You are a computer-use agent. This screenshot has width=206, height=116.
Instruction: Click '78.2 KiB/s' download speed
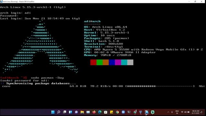[x=100, y=86]
